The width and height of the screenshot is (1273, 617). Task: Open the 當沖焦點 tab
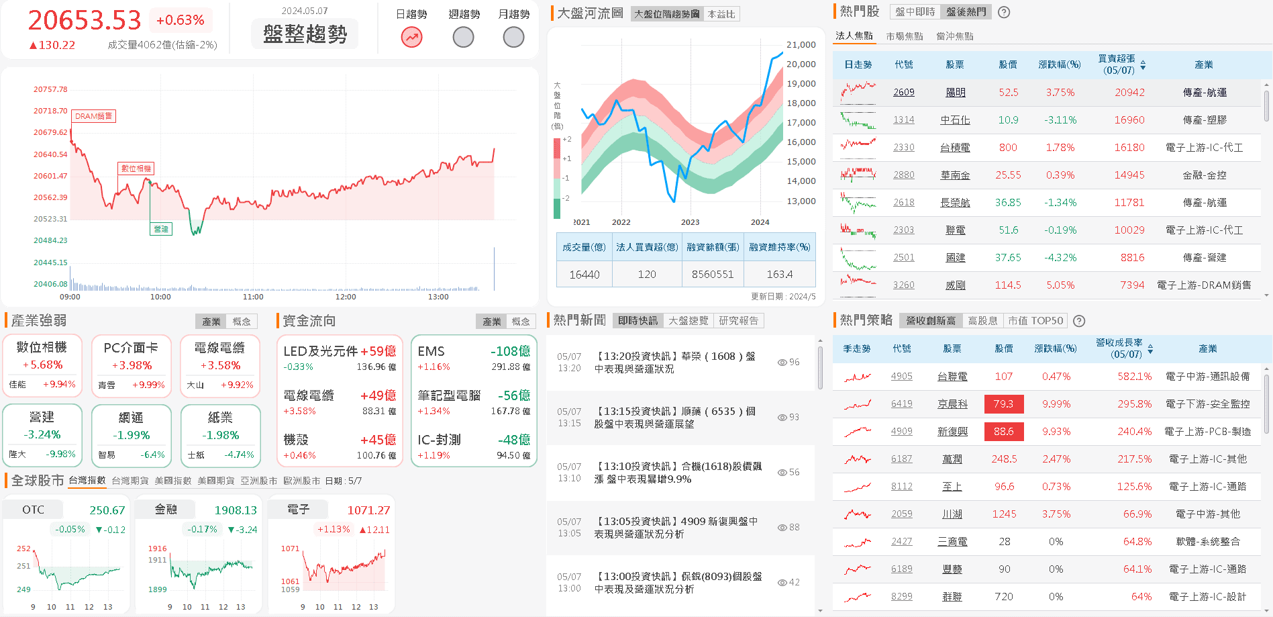[955, 36]
